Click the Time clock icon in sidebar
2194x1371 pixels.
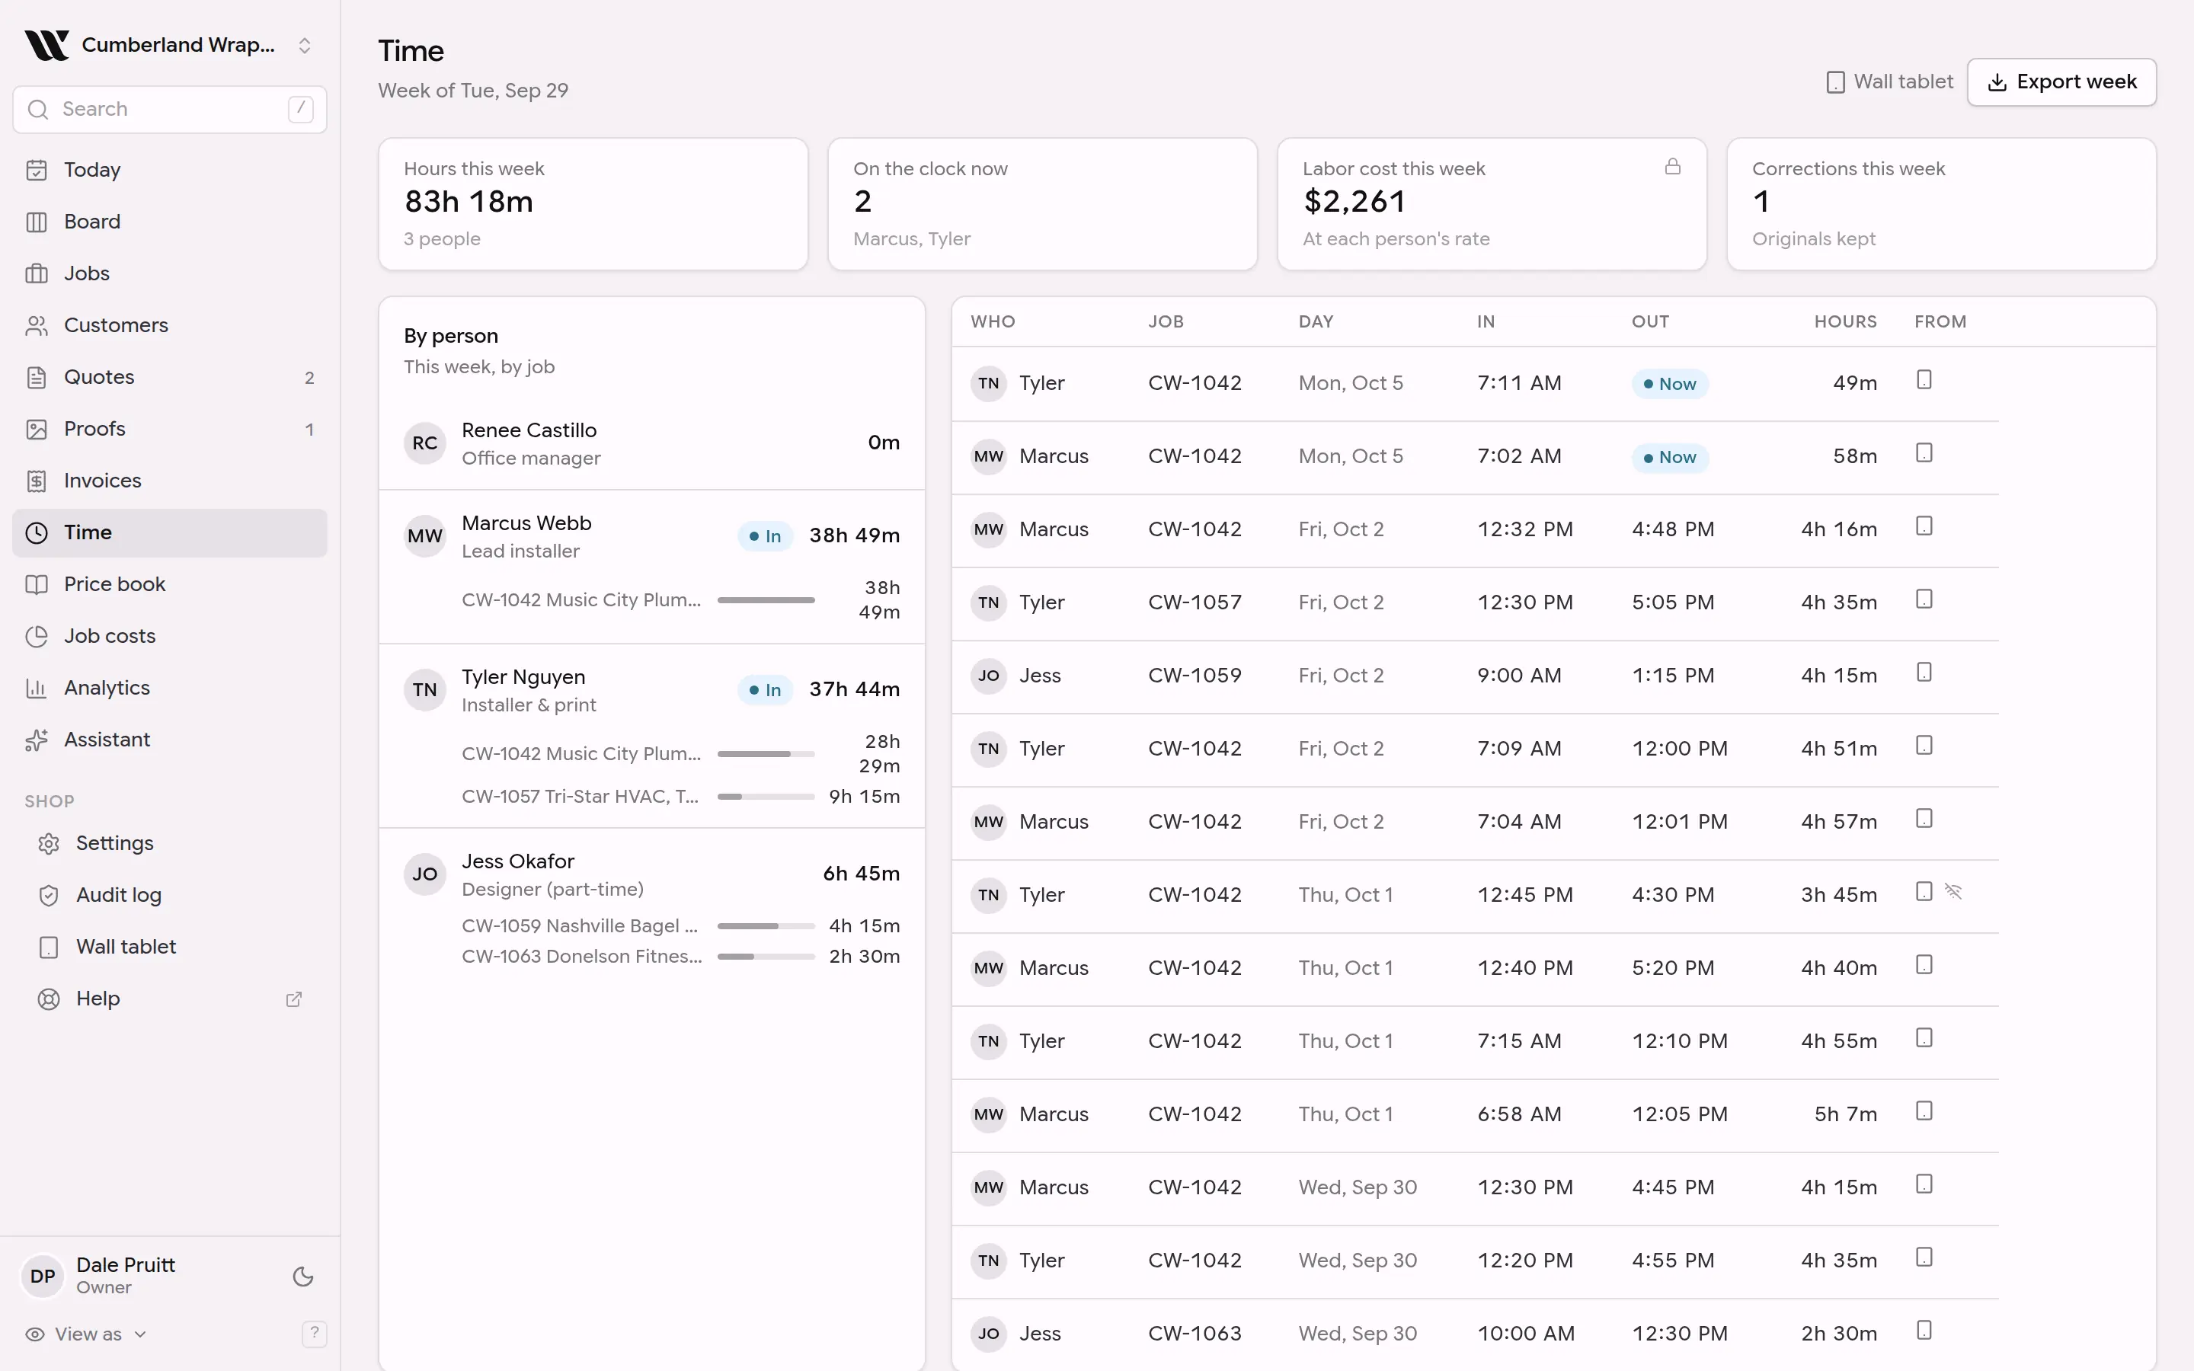37,532
